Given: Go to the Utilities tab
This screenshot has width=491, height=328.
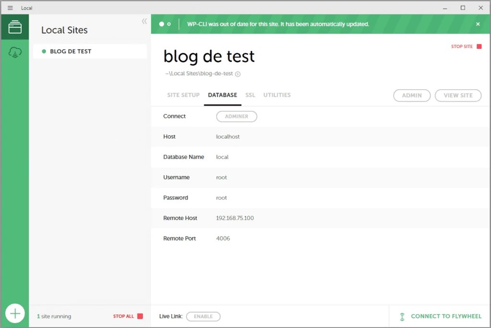Looking at the screenshot, I should [277, 95].
